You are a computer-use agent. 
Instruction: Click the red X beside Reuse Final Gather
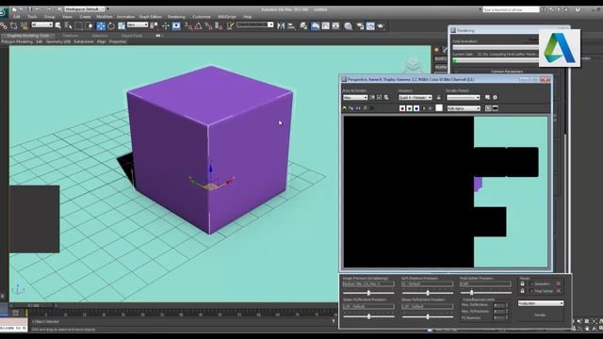[x=559, y=291]
